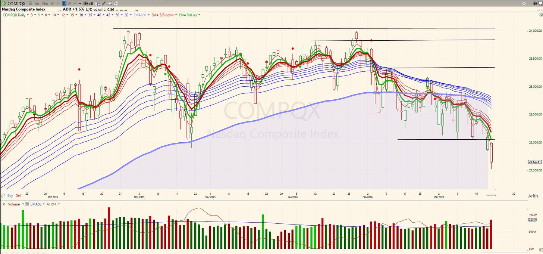The image size is (543, 254).
Task: Open the symbol list menu icon beside COMPQX
Action: pyautogui.click(x=31, y=3)
